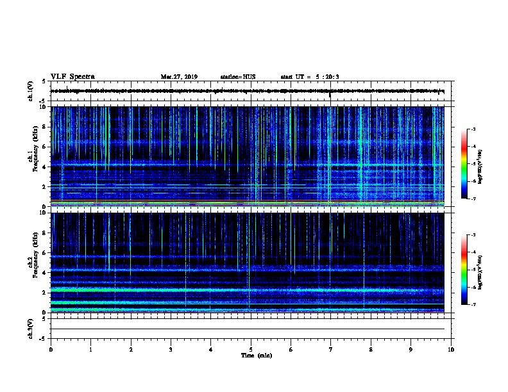Click the "-3" tick on ch.1 colorbar
The height and width of the screenshot is (392, 508).
coord(473,129)
